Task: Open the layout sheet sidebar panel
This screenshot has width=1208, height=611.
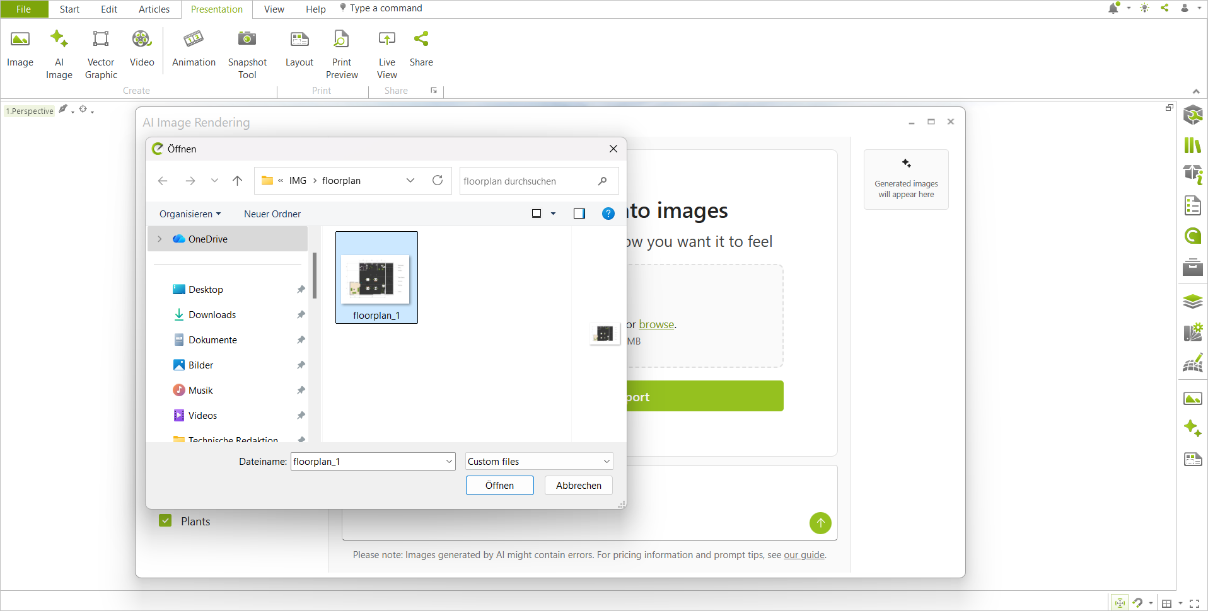Action: tap(1192, 459)
